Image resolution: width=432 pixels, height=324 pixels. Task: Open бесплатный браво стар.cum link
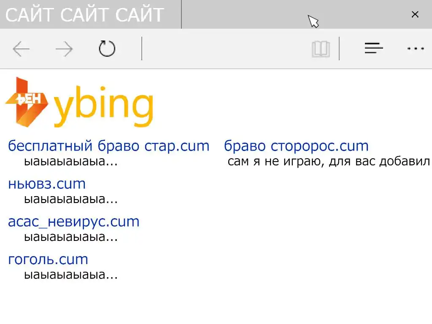point(109,146)
